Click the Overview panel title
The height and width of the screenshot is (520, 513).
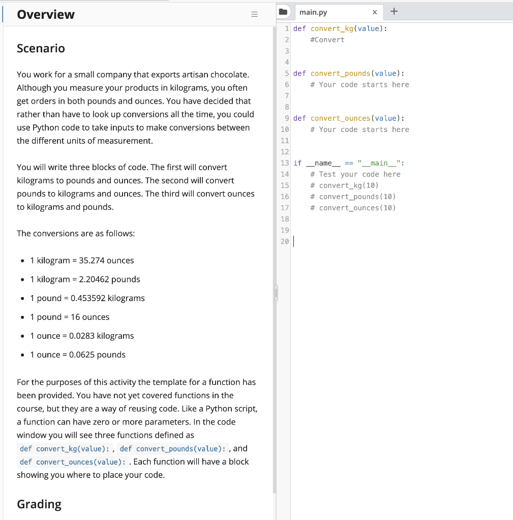[45, 14]
